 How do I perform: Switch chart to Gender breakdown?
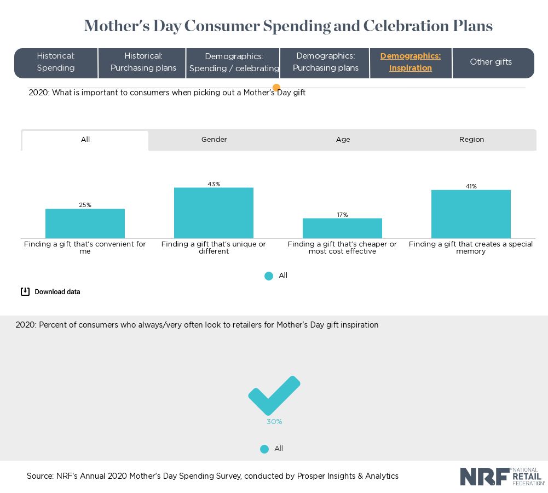click(214, 140)
